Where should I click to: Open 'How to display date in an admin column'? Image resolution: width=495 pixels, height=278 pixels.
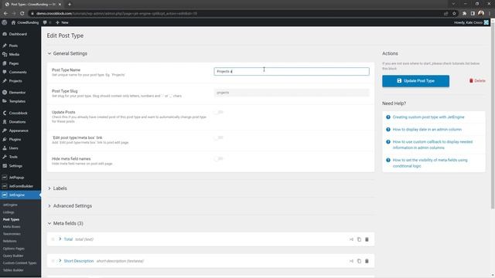[427, 129]
